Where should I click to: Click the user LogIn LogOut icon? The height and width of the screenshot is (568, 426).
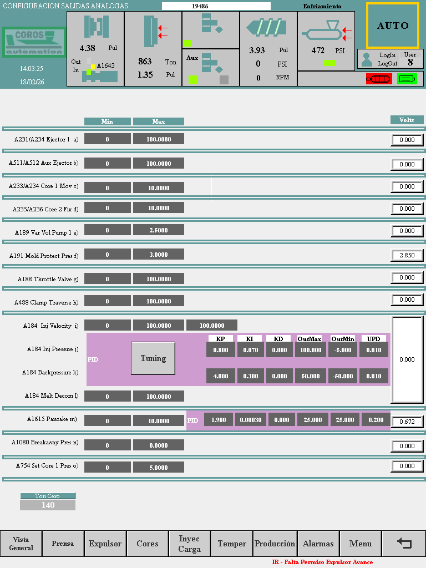[366, 59]
